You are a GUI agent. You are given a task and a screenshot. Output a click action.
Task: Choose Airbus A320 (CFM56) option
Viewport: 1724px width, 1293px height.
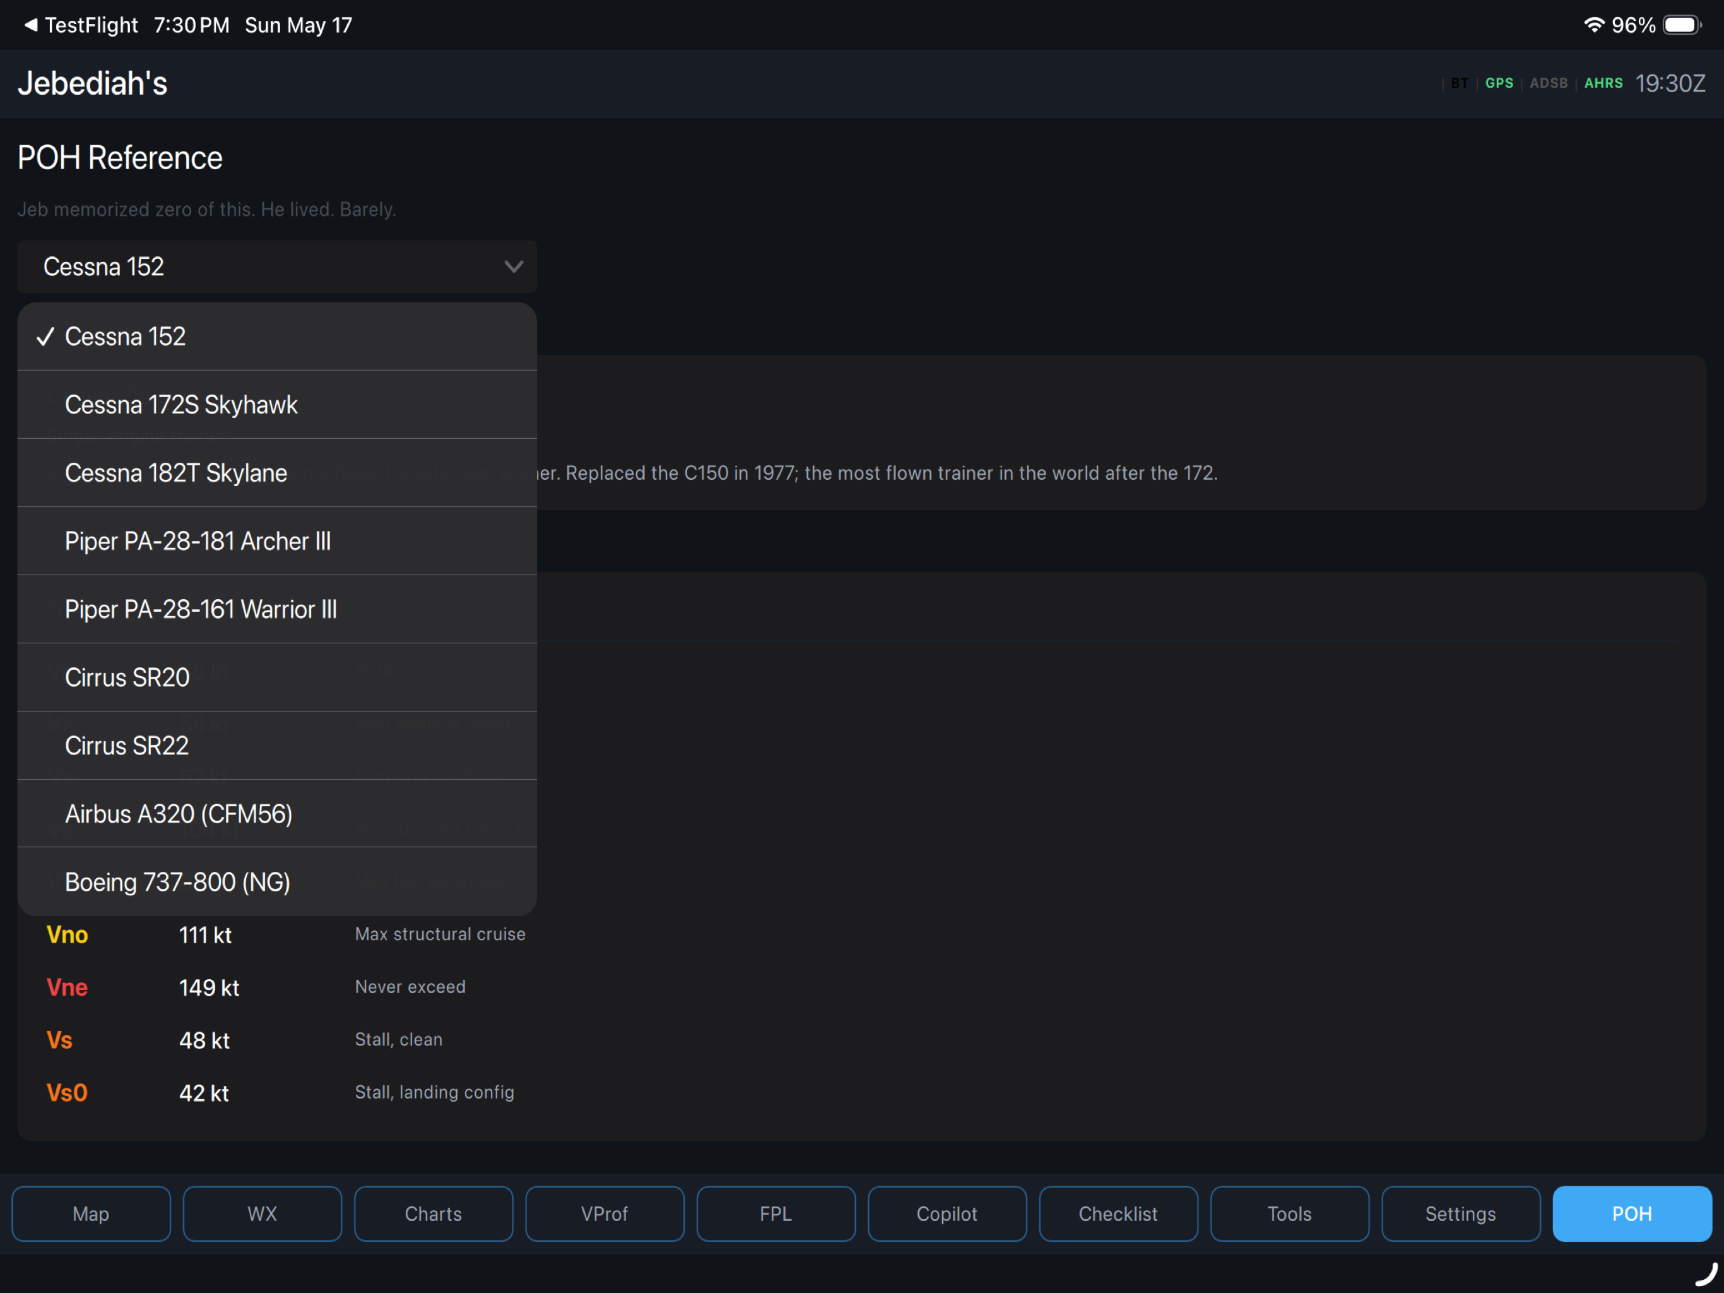(x=276, y=814)
